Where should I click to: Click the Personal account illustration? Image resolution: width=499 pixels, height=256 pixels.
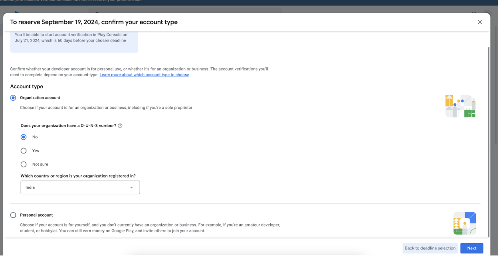click(464, 223)
